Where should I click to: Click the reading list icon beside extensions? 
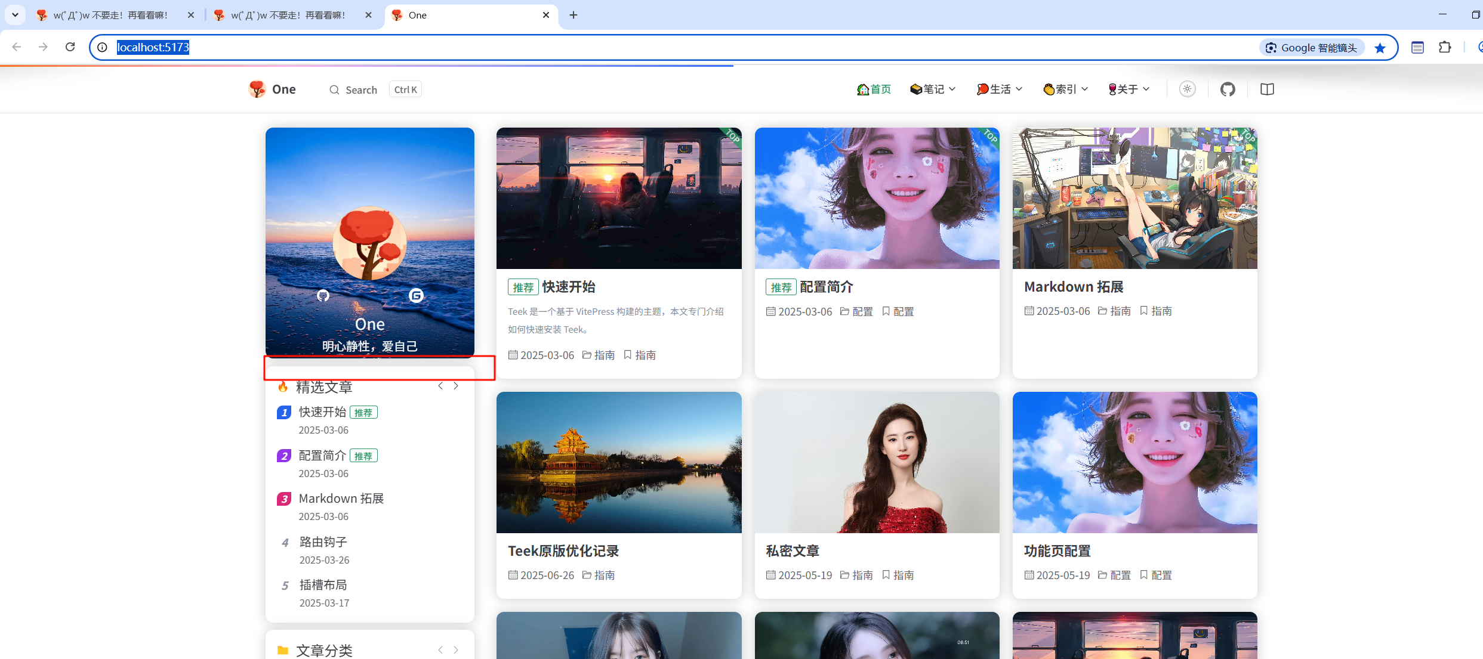point(1417,47)
